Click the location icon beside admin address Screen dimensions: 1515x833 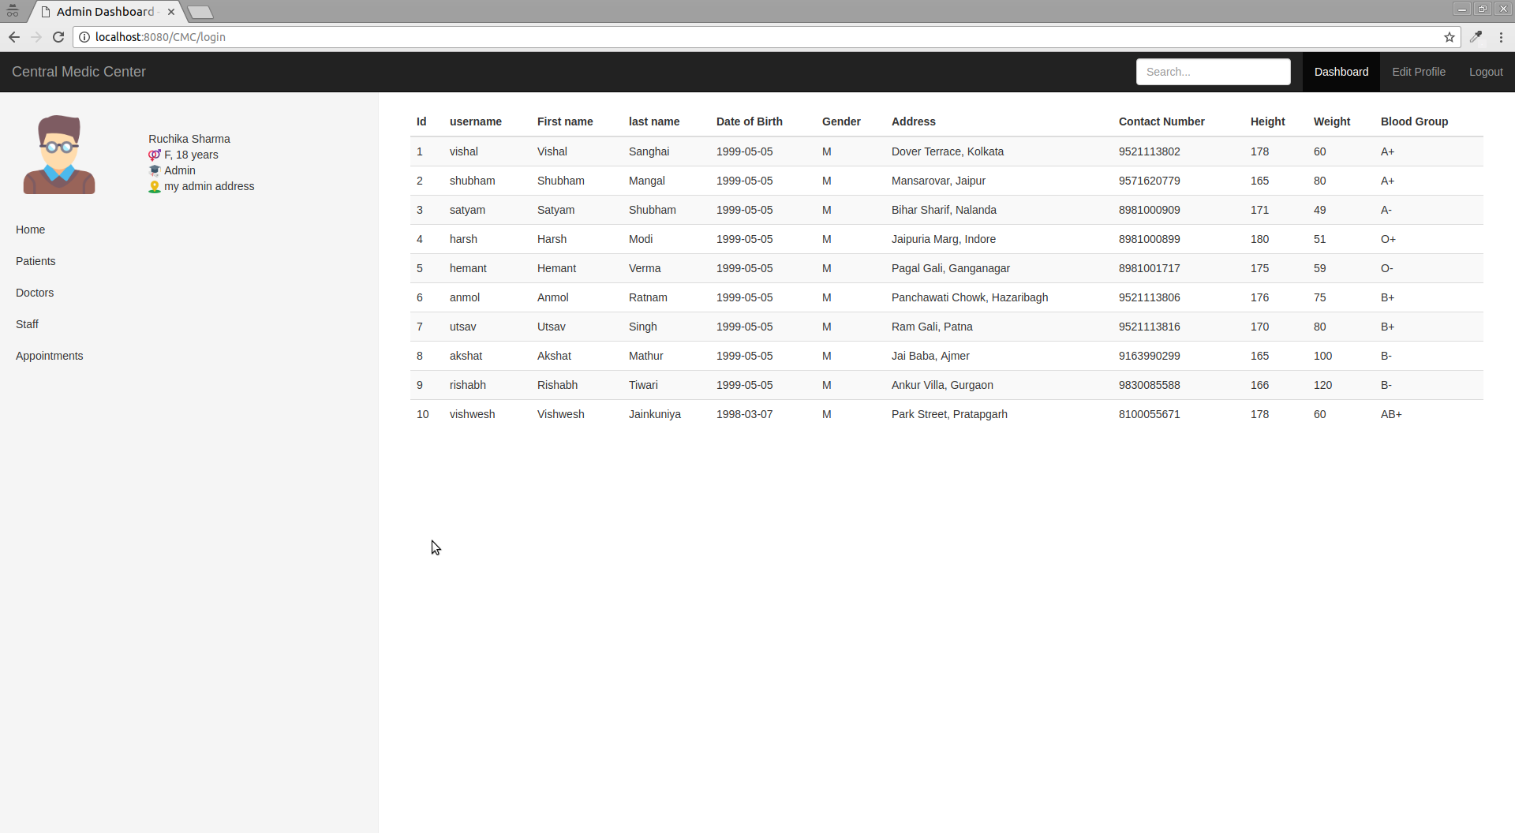click(155, 187)
